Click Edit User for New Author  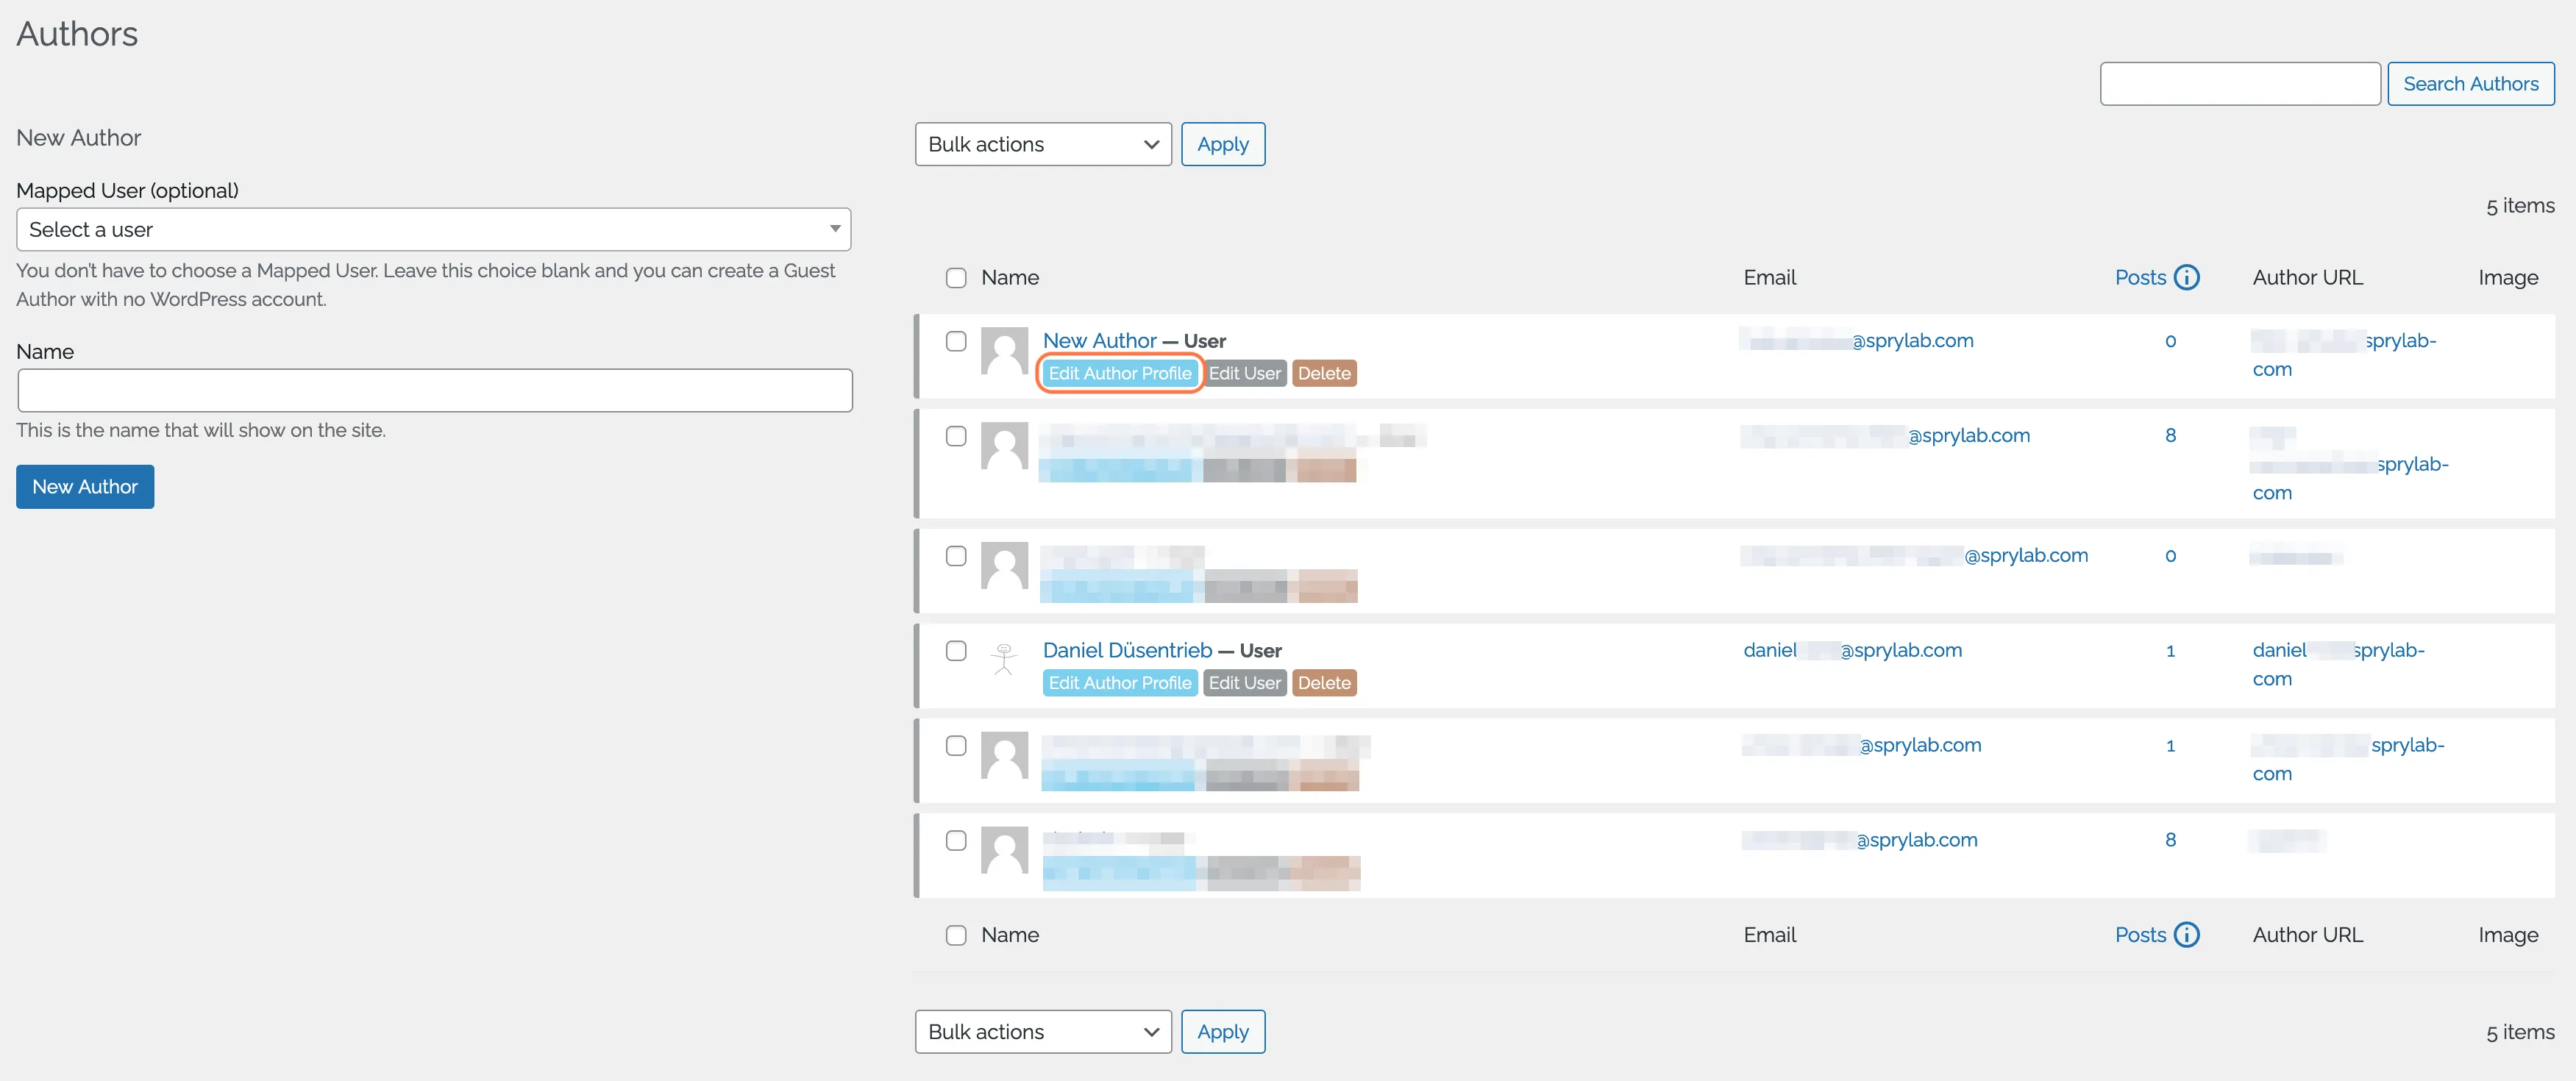click(1244, 373)
